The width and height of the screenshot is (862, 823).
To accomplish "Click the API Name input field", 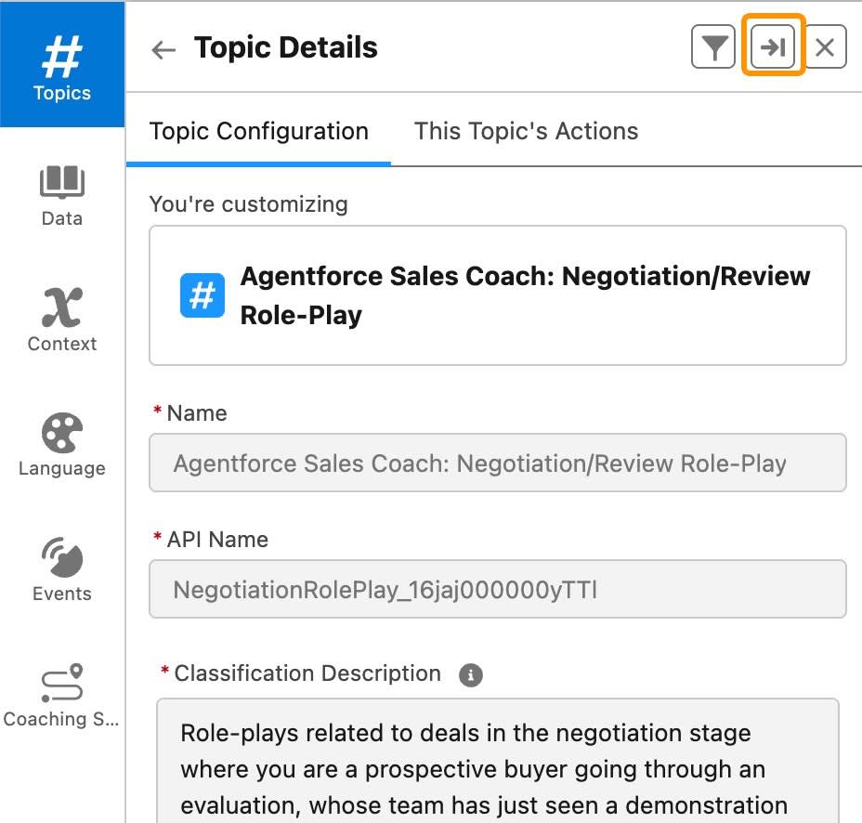I will point(497,589).
